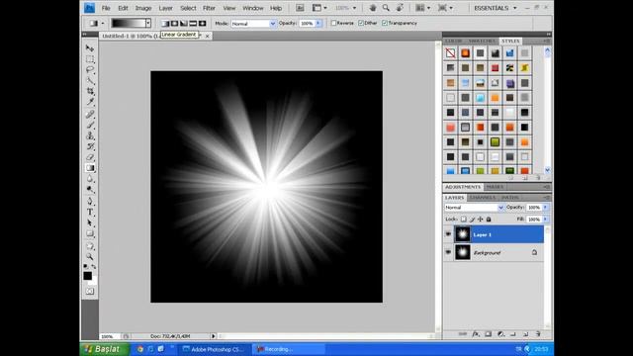Select the Dodge tool

[x=90, y=189]
